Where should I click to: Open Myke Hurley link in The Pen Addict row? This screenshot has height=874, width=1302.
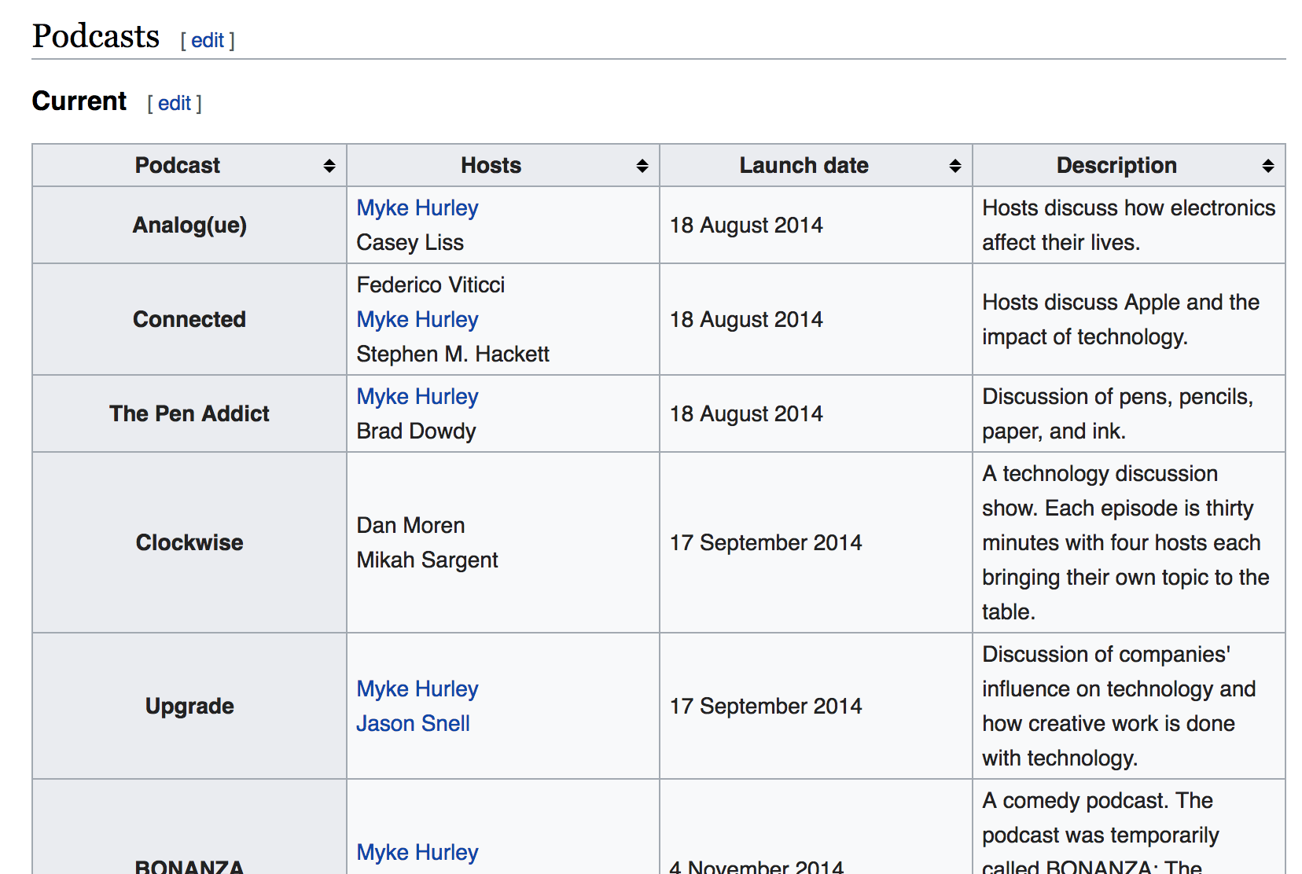[417, 396]
